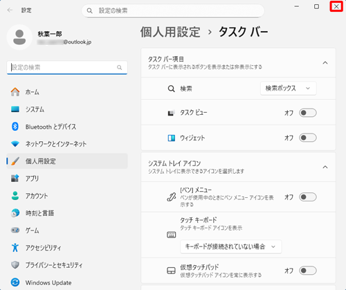The width and height of the screenshot is (346, 290).
Task: Open the 検索ボックス dropdown
Action: pos(289,89)
